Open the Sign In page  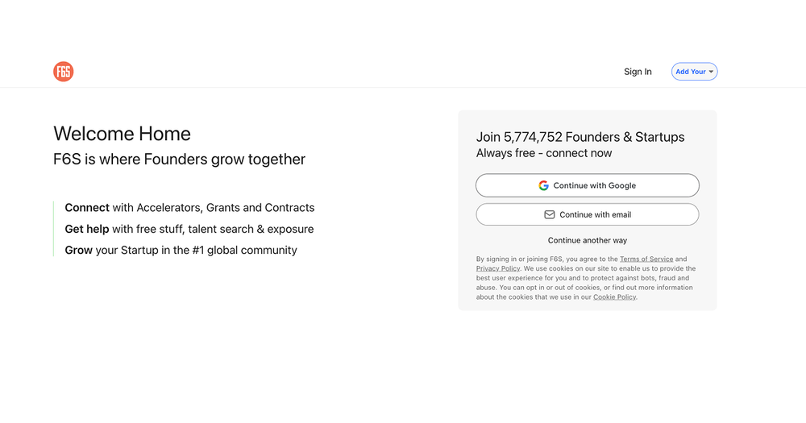638,72
